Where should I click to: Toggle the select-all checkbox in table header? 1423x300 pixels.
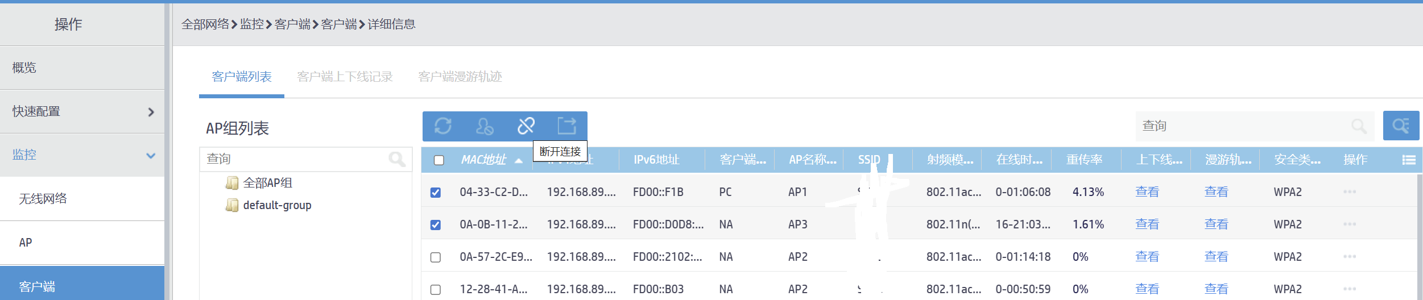pos(439,160)
